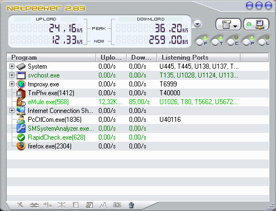The width and height of the screenshot is (276, 211).
Task: Open the list view dropdown button
Action: (228, 24)
